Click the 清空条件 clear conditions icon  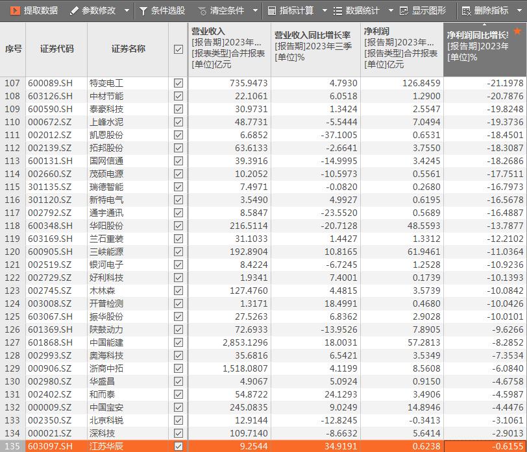click(202, 12)
